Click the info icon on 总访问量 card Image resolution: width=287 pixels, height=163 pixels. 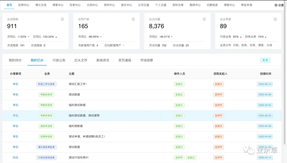(x=204, y=19)
